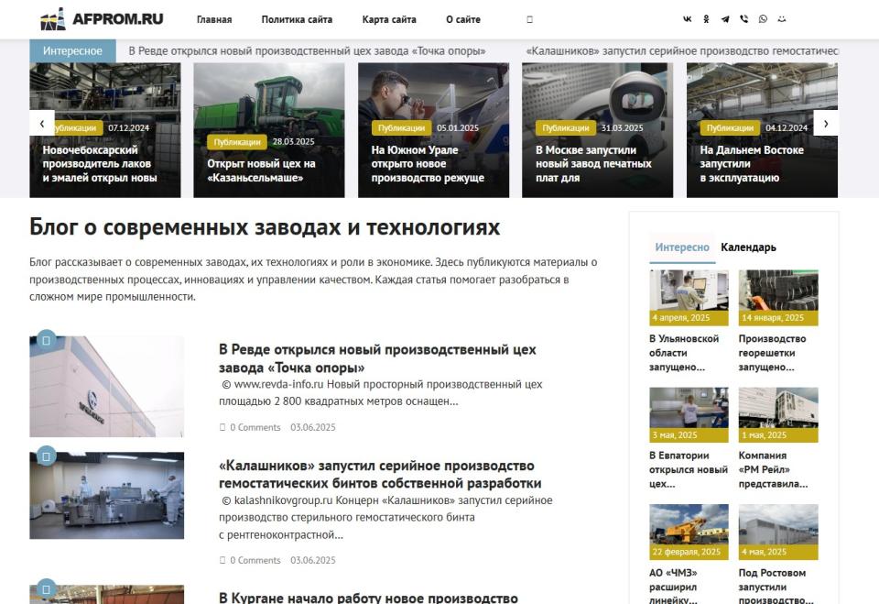879x604 pixels.
Task: Open the Odnoklassniki icon in the header
Action: [706, 19]
